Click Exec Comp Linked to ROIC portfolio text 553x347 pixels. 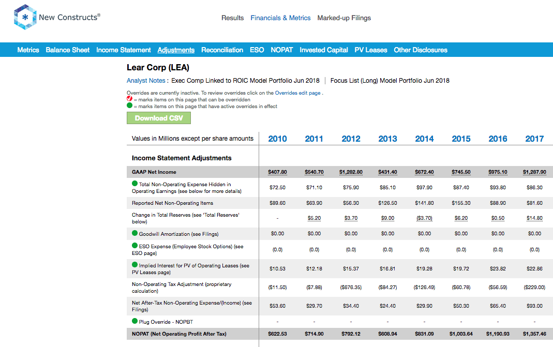click(245, 81)
